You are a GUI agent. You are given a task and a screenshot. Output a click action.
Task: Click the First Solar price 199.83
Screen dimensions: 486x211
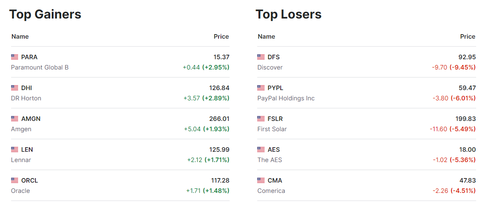click(465, 119)
